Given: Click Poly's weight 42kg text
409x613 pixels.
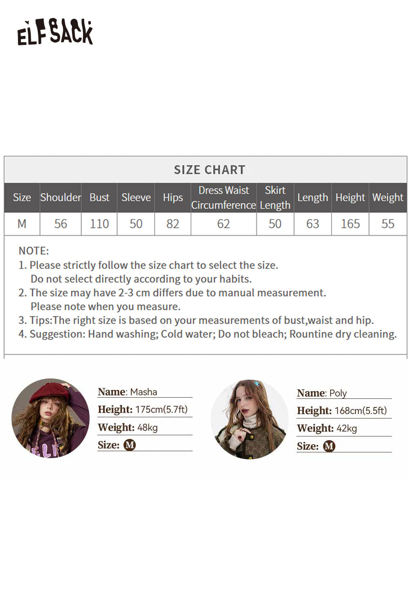Looking at the screenshot, I should click(x=346, y=428).
